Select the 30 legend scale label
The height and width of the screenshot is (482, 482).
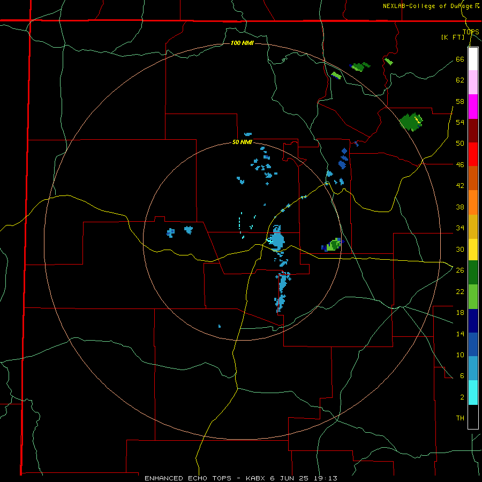[460, 249]
